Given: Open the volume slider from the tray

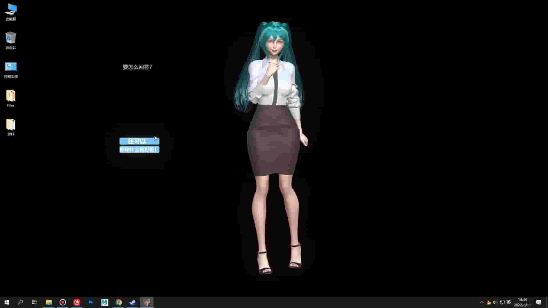Looking at the screenshot, I should 496,302.
